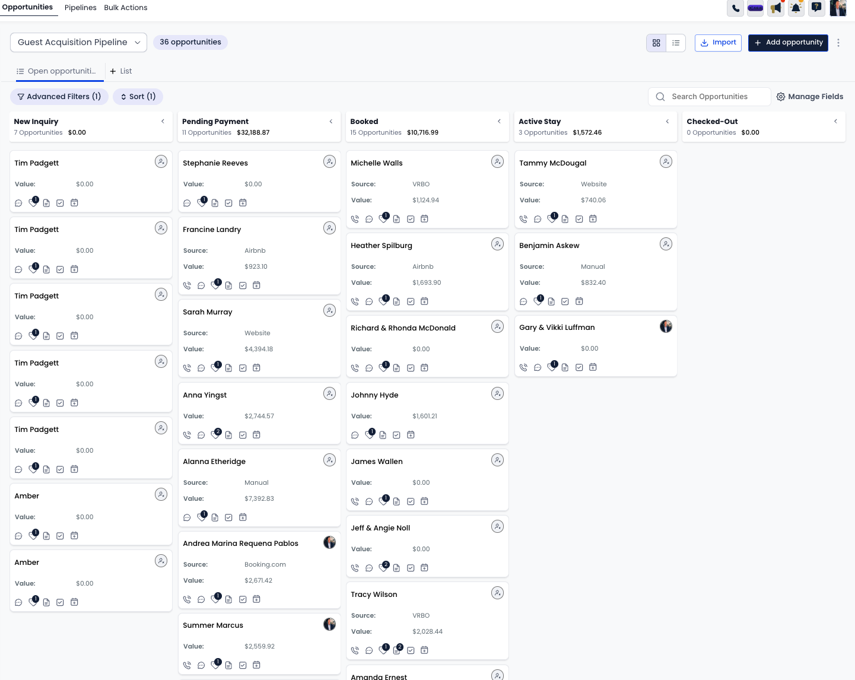Click Booked total $10,716.99
The image size is (855, 680).
(x=422, y=133)
